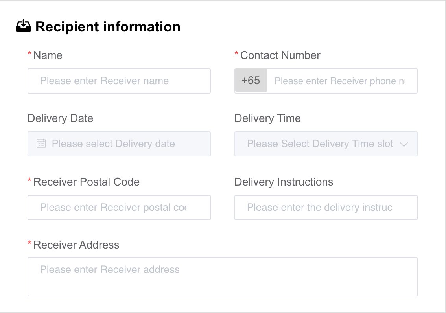
Task: Click the Delivery Time label
Action: tap(267, 118)
